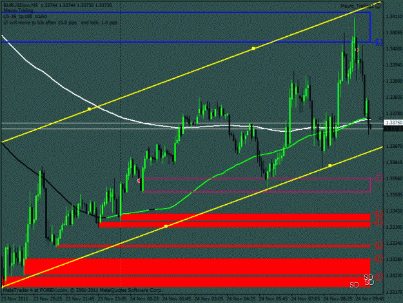Image resolution: width=403 pixels, height=303 pixels.
Task: Click the 1.33615 price scale value
Action: click(394, 162)
